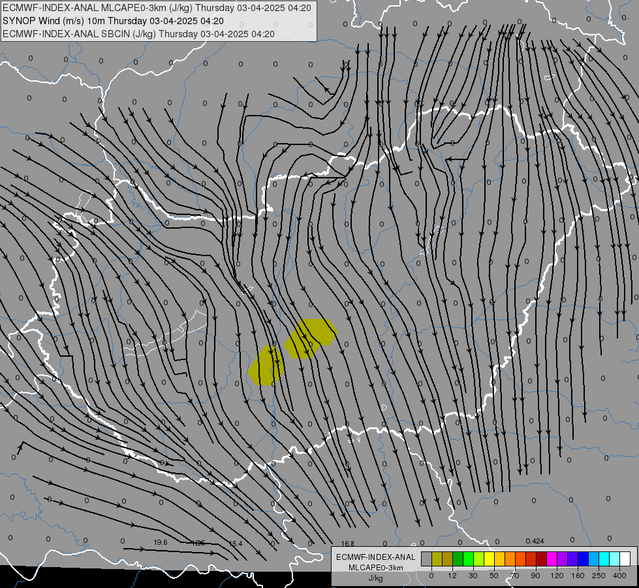Pick the pure blue legend swatch

click(583, 559)
